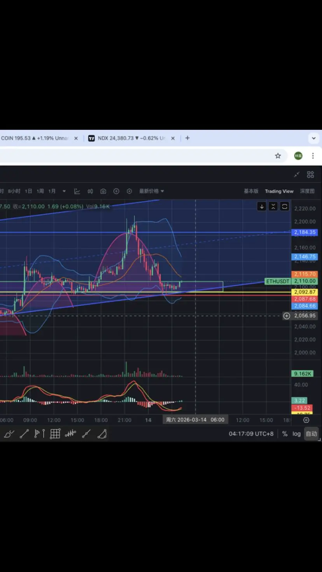Select the measure ruler tool
322x572 pixels.
(102, 434)
